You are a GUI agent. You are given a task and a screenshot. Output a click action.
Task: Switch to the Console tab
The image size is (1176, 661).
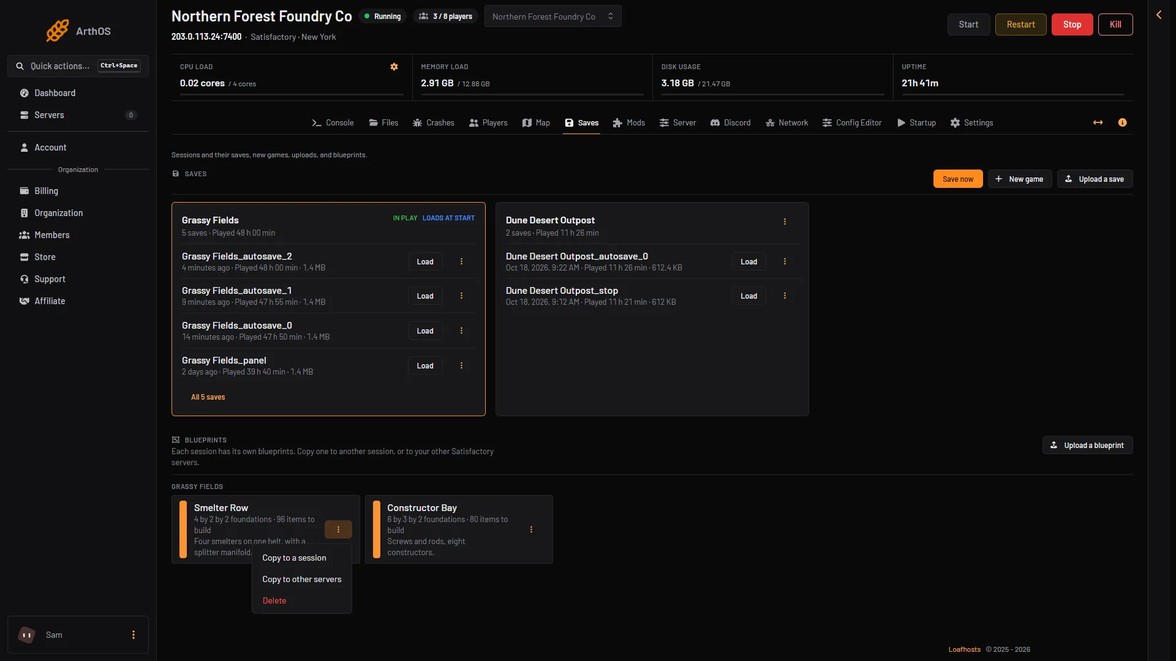pos(333,122)
